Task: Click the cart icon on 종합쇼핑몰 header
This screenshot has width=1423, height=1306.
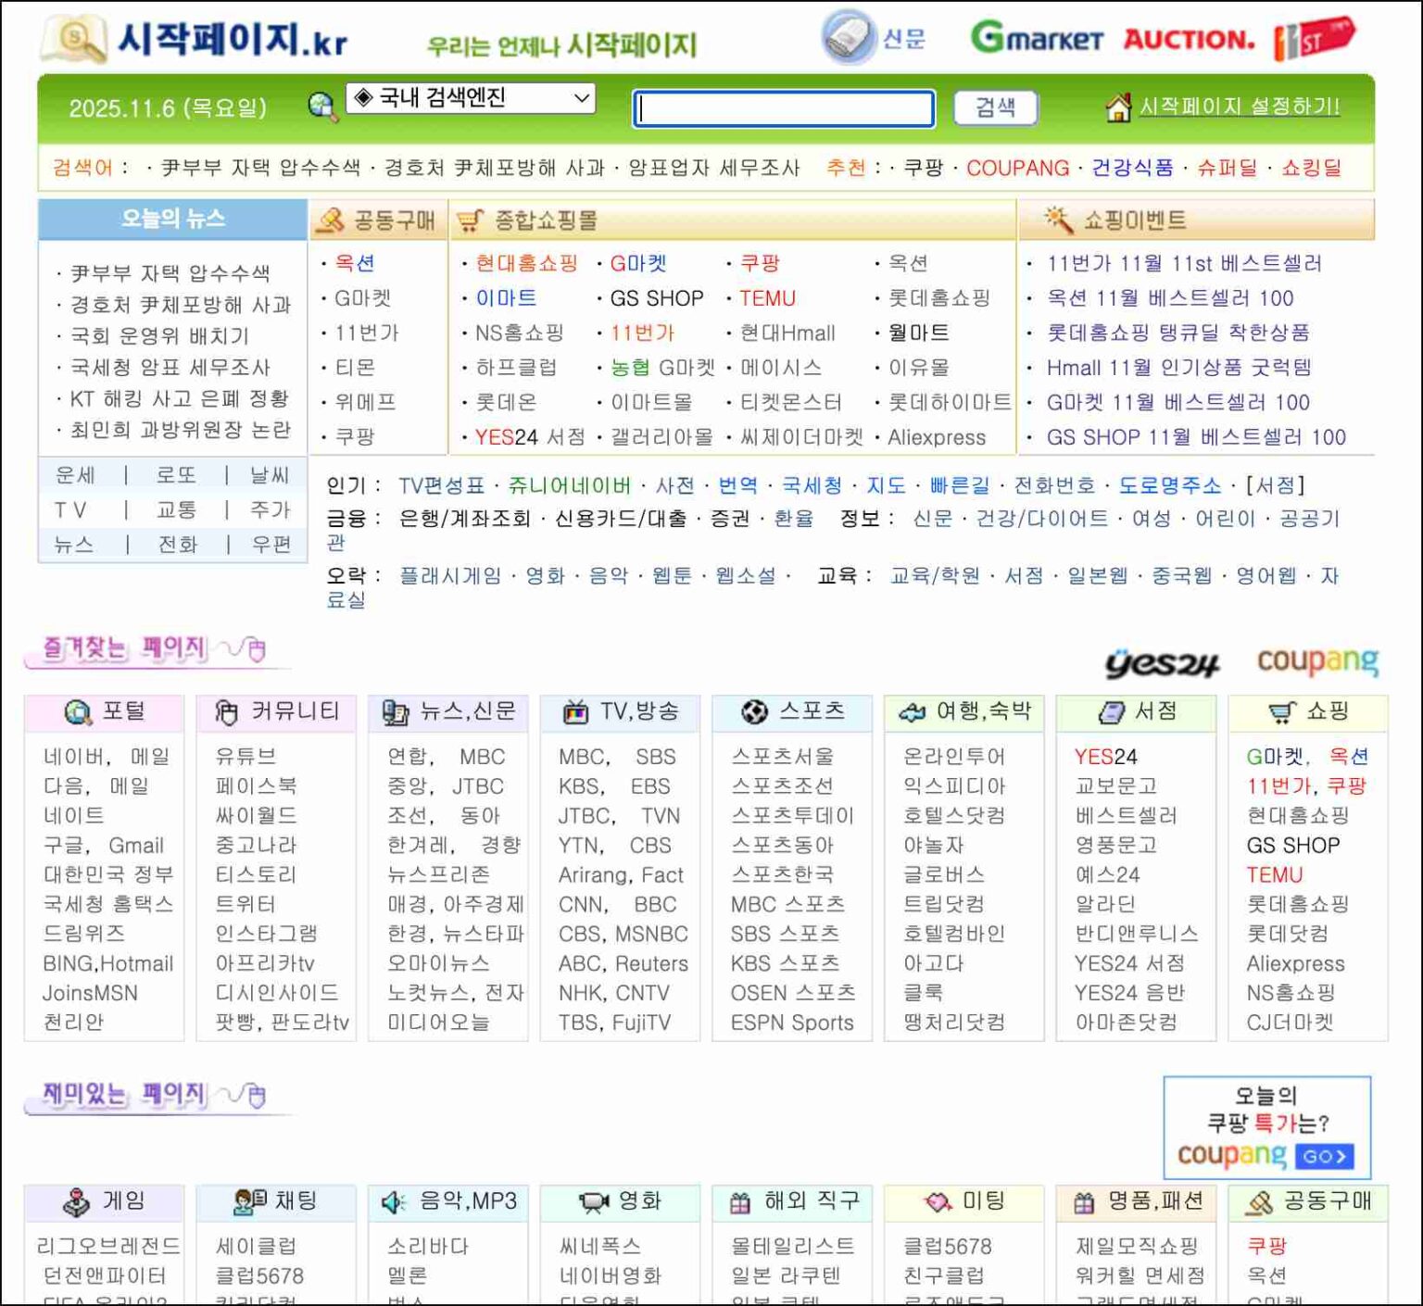Action: point(472,220)
